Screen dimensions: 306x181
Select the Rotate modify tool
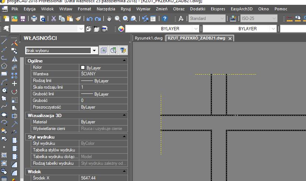14,92
